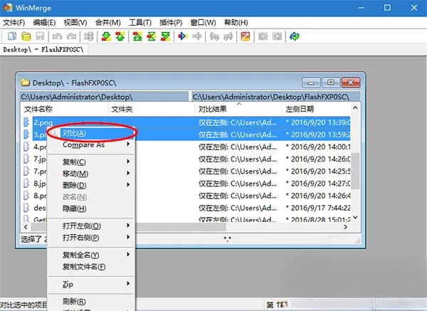This screenshot has width=427, height=311.
Task: Click the Redo toolbar icon
Action: point(71,36)
